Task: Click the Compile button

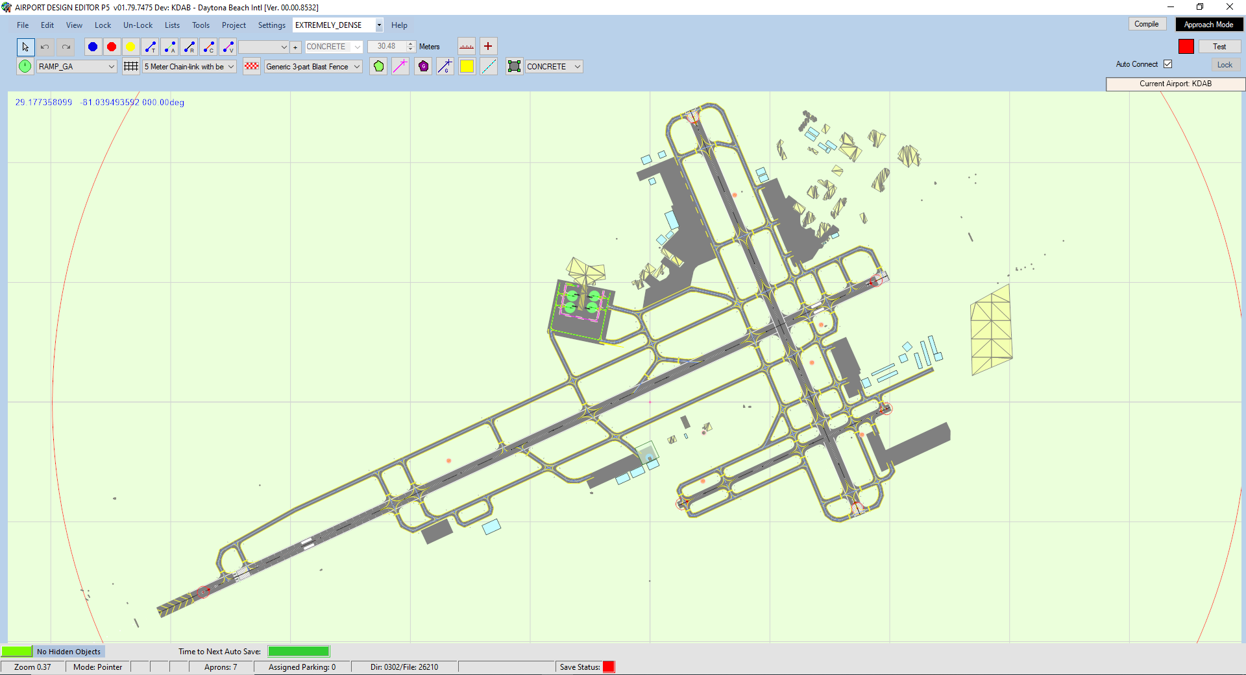Action: tap(1147, 24)
